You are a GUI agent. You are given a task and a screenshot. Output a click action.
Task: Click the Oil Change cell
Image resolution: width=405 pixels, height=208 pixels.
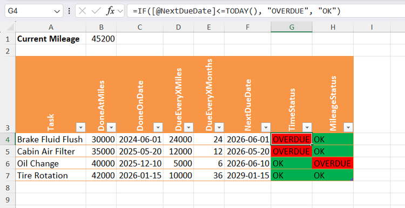click(51, 163)
